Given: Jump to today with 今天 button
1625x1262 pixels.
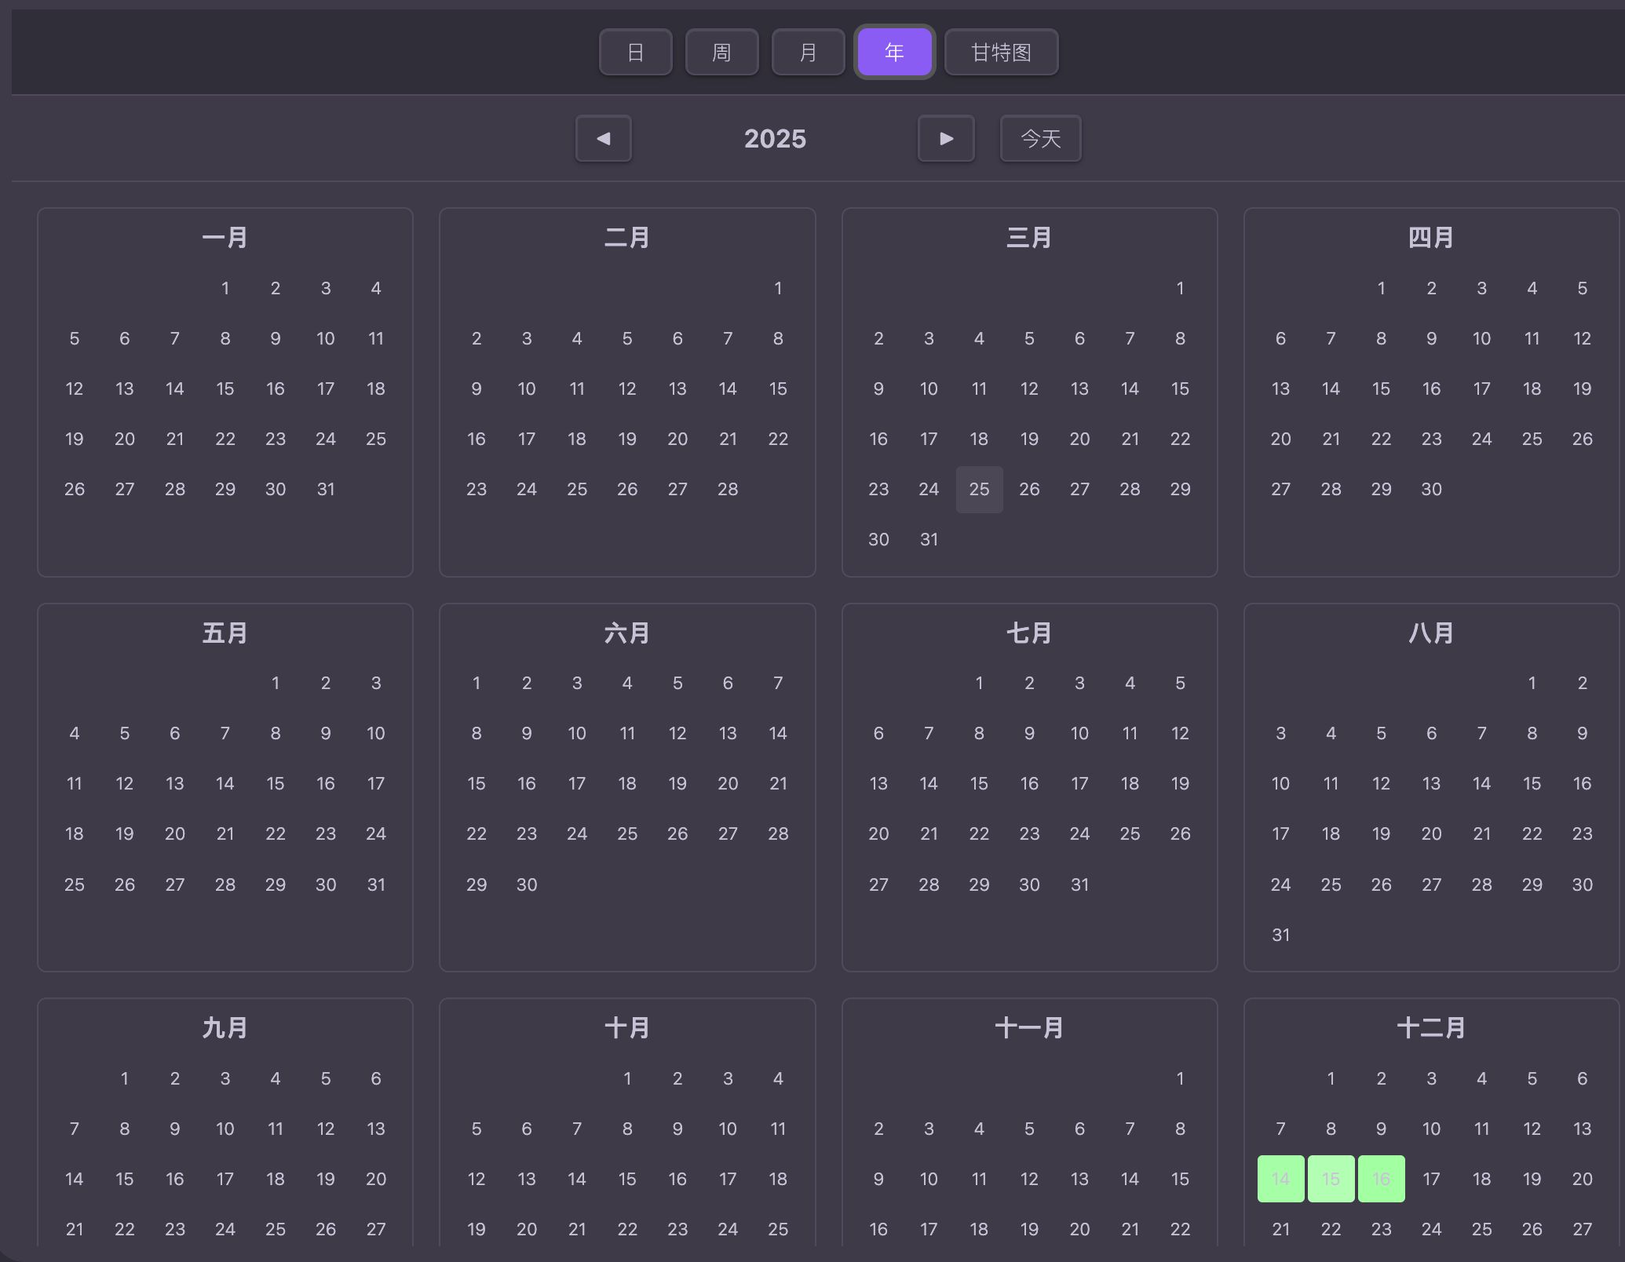Looking at the screenshot, I should (1040, 139).
